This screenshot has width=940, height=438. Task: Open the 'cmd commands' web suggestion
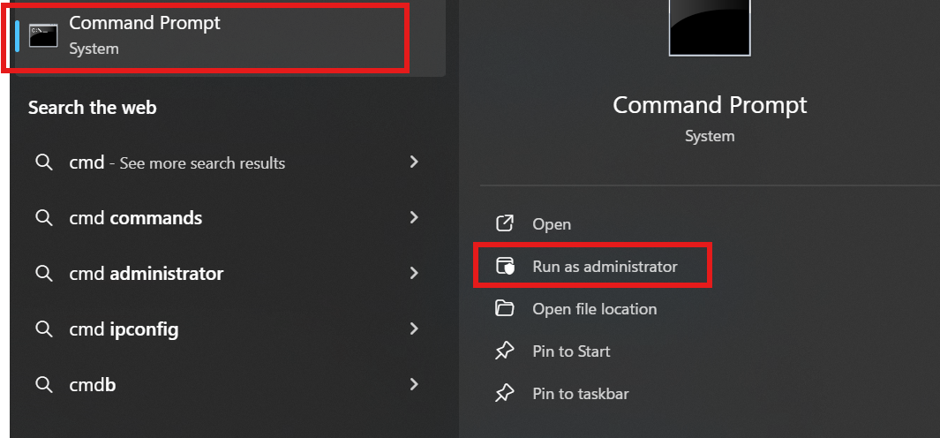click(x=230, y=218)
